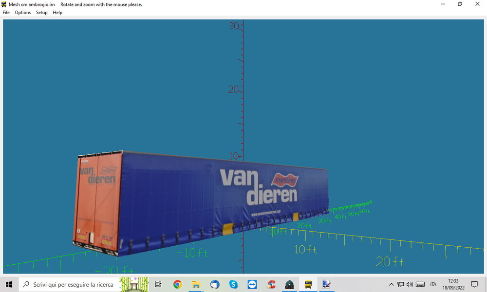
Task: Open Thunderbird from the taskbar
Action: click(x=215, y=284)
